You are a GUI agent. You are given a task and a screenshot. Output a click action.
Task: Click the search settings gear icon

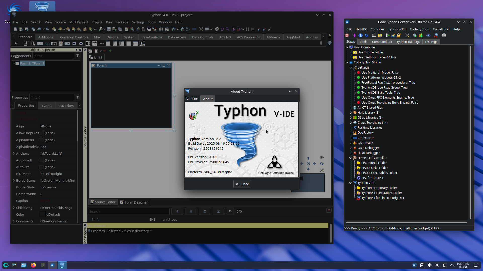tap(230, 211)
